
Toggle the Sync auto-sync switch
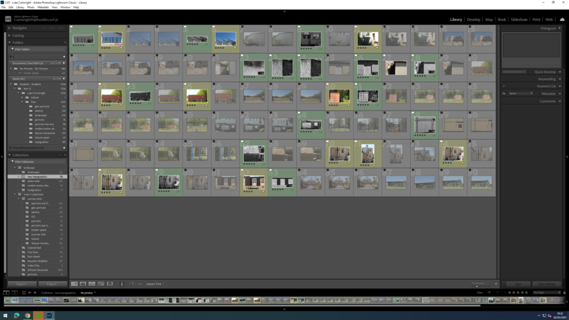pos(503,284)
